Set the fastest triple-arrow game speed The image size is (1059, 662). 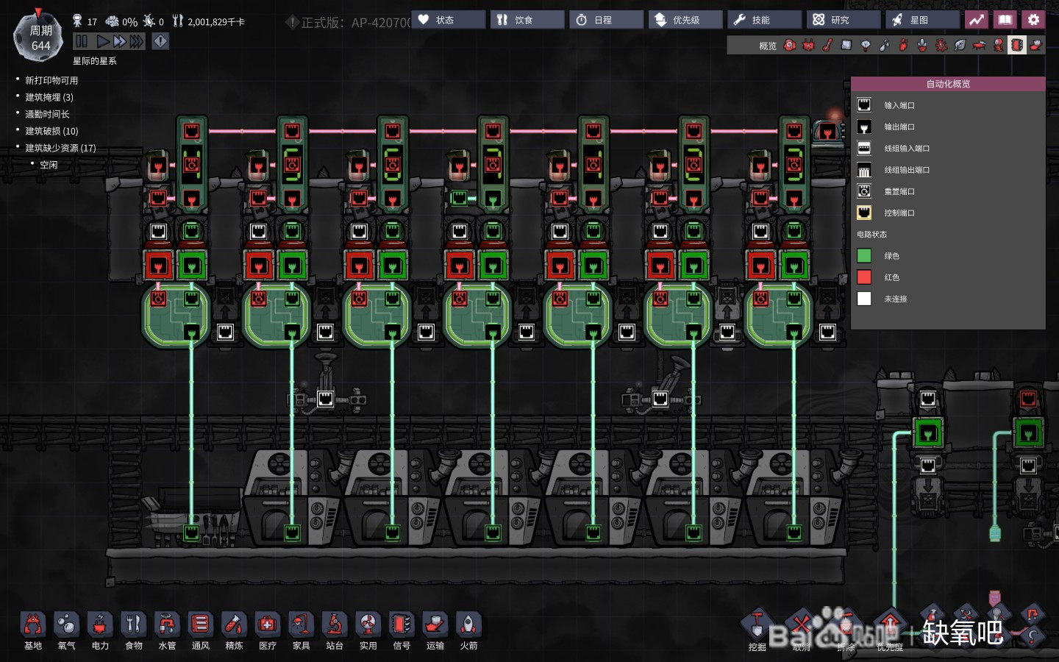pos(138,41)
